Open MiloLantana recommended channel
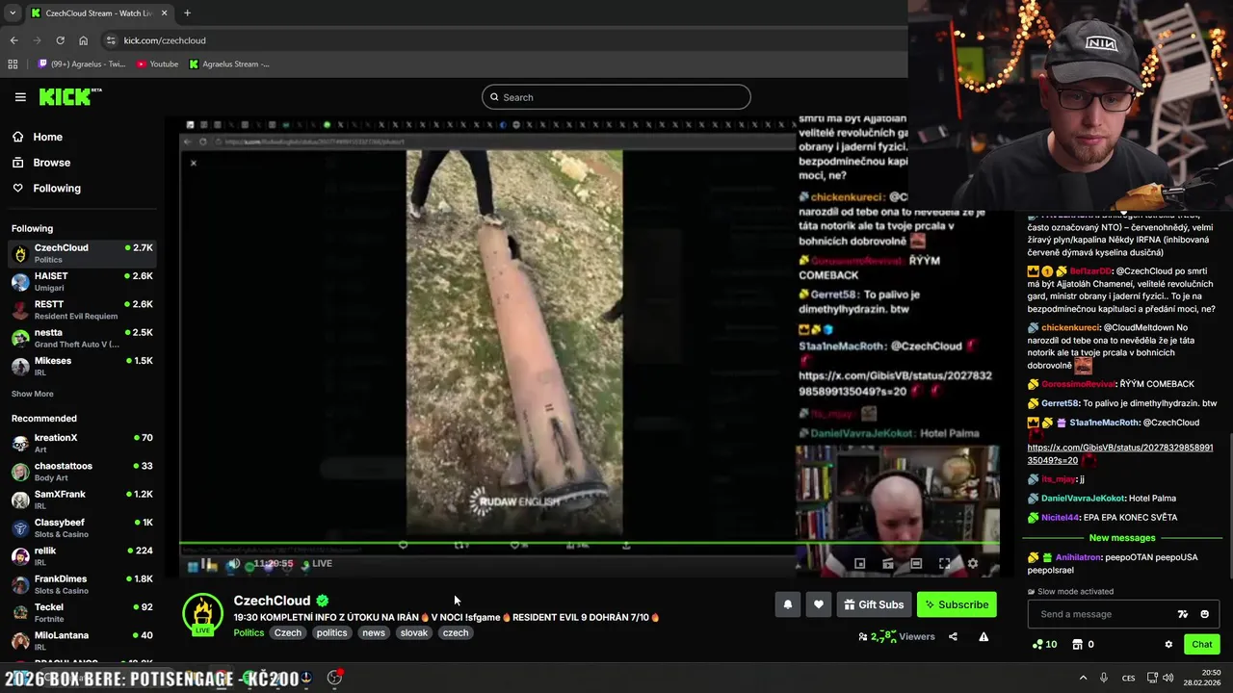Screen dimensions: 1233x693 pos(82,640)
